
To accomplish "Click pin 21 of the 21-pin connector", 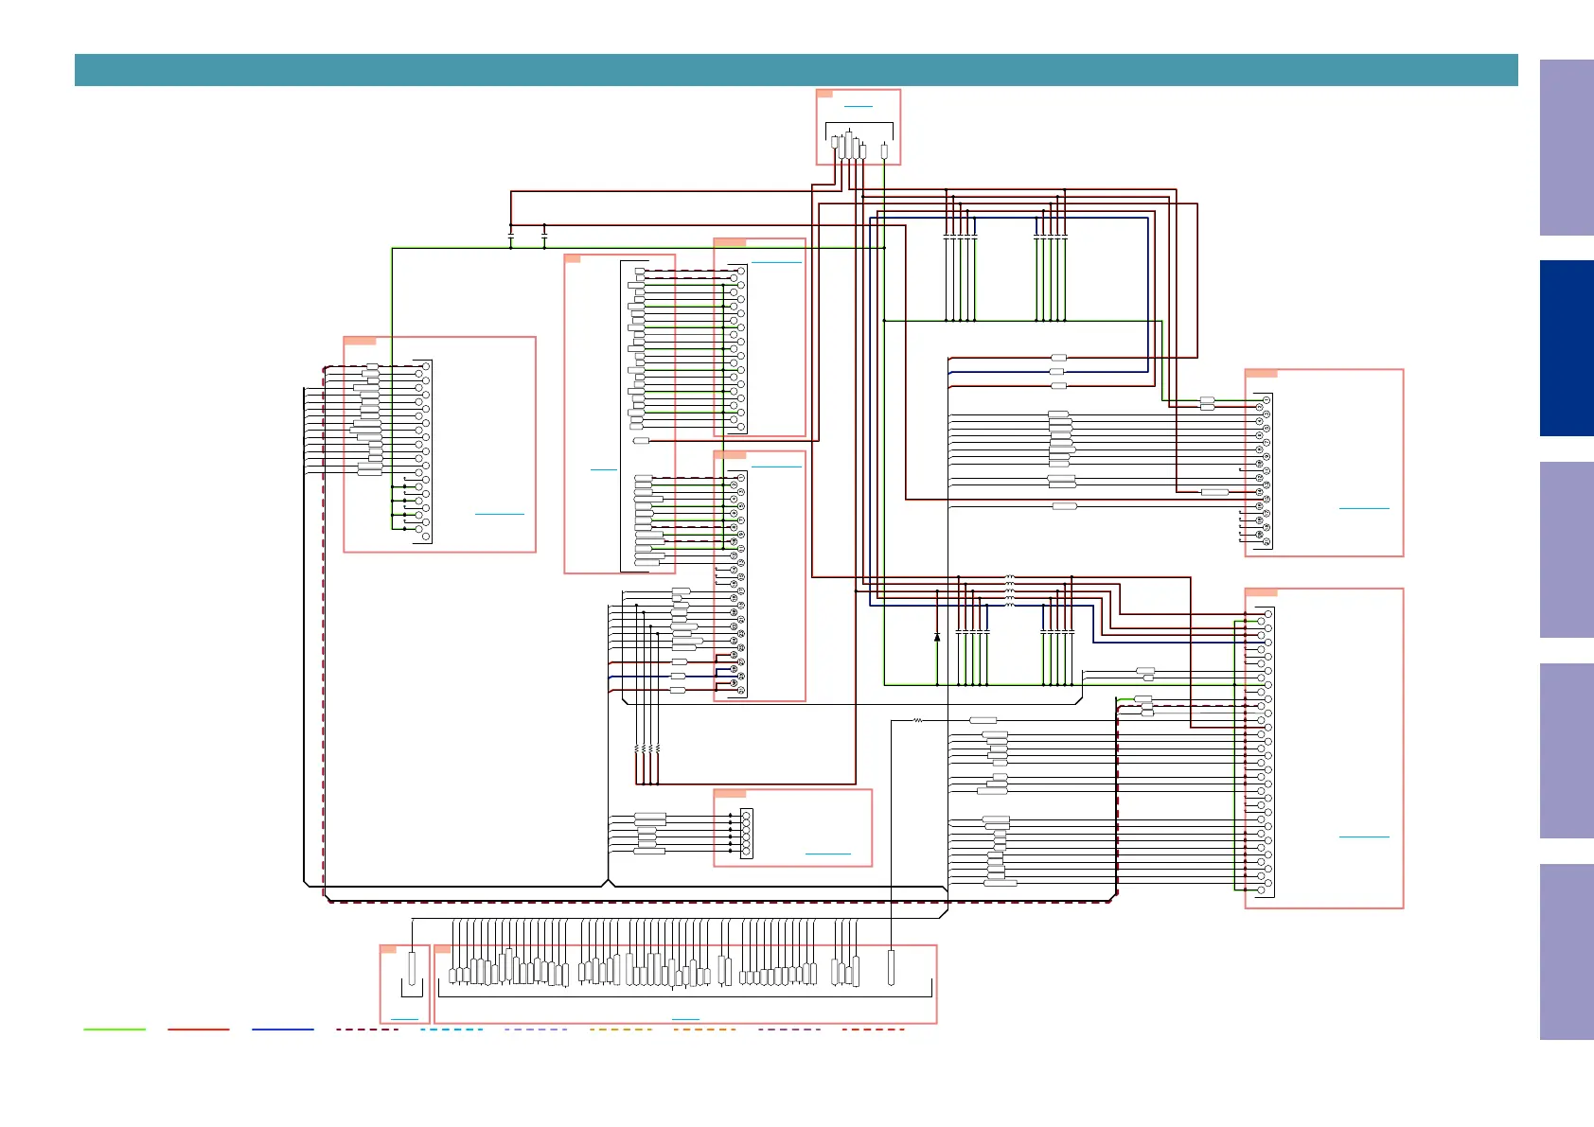I will (x=1266, y=541).
